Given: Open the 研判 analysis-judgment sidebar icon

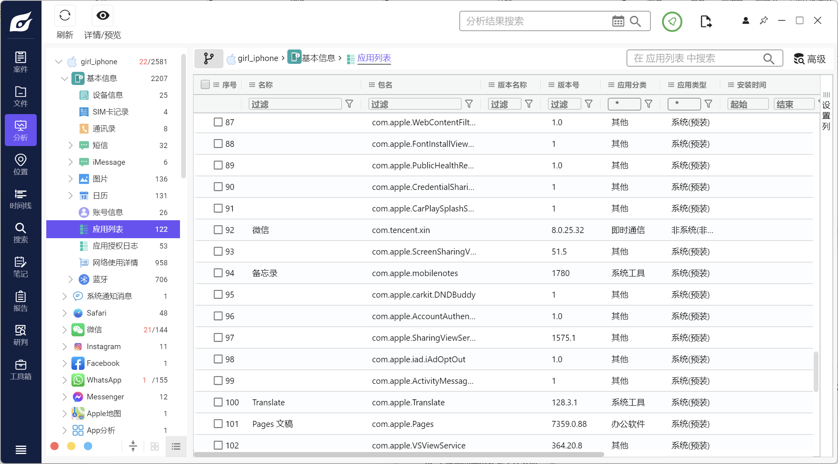Looking at the screenshot, I should point(20,335).
